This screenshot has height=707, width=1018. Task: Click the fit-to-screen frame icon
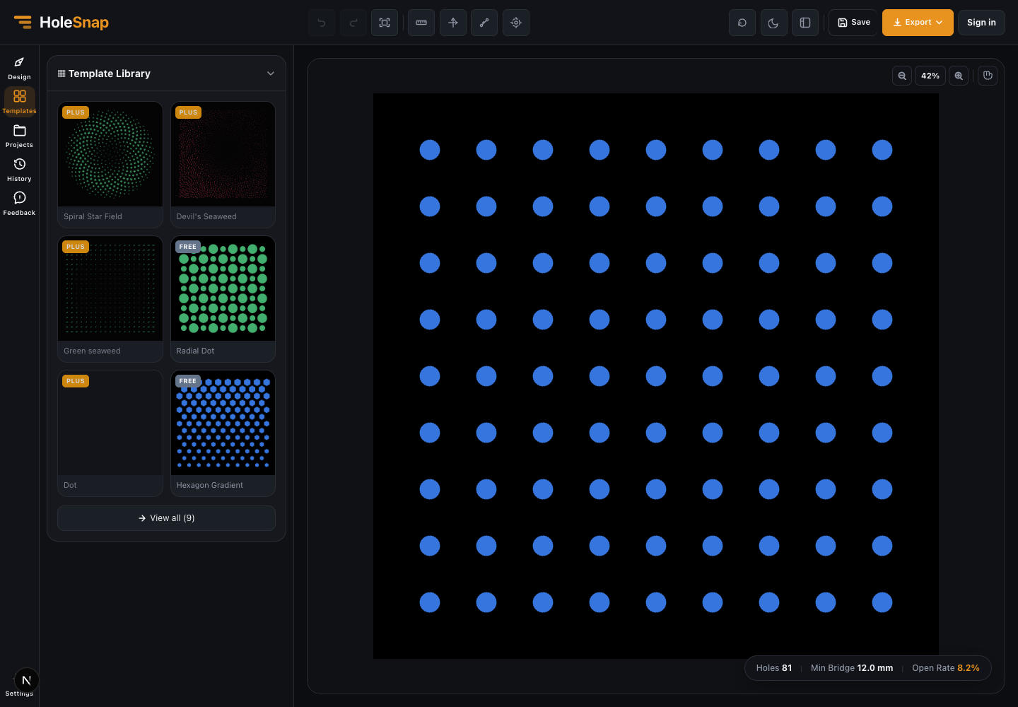(x=385, y=23)
